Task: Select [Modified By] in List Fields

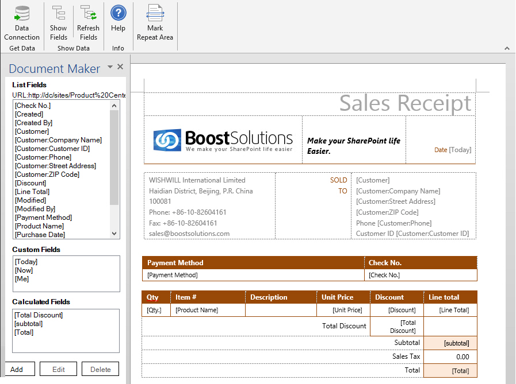Action: 35,208
